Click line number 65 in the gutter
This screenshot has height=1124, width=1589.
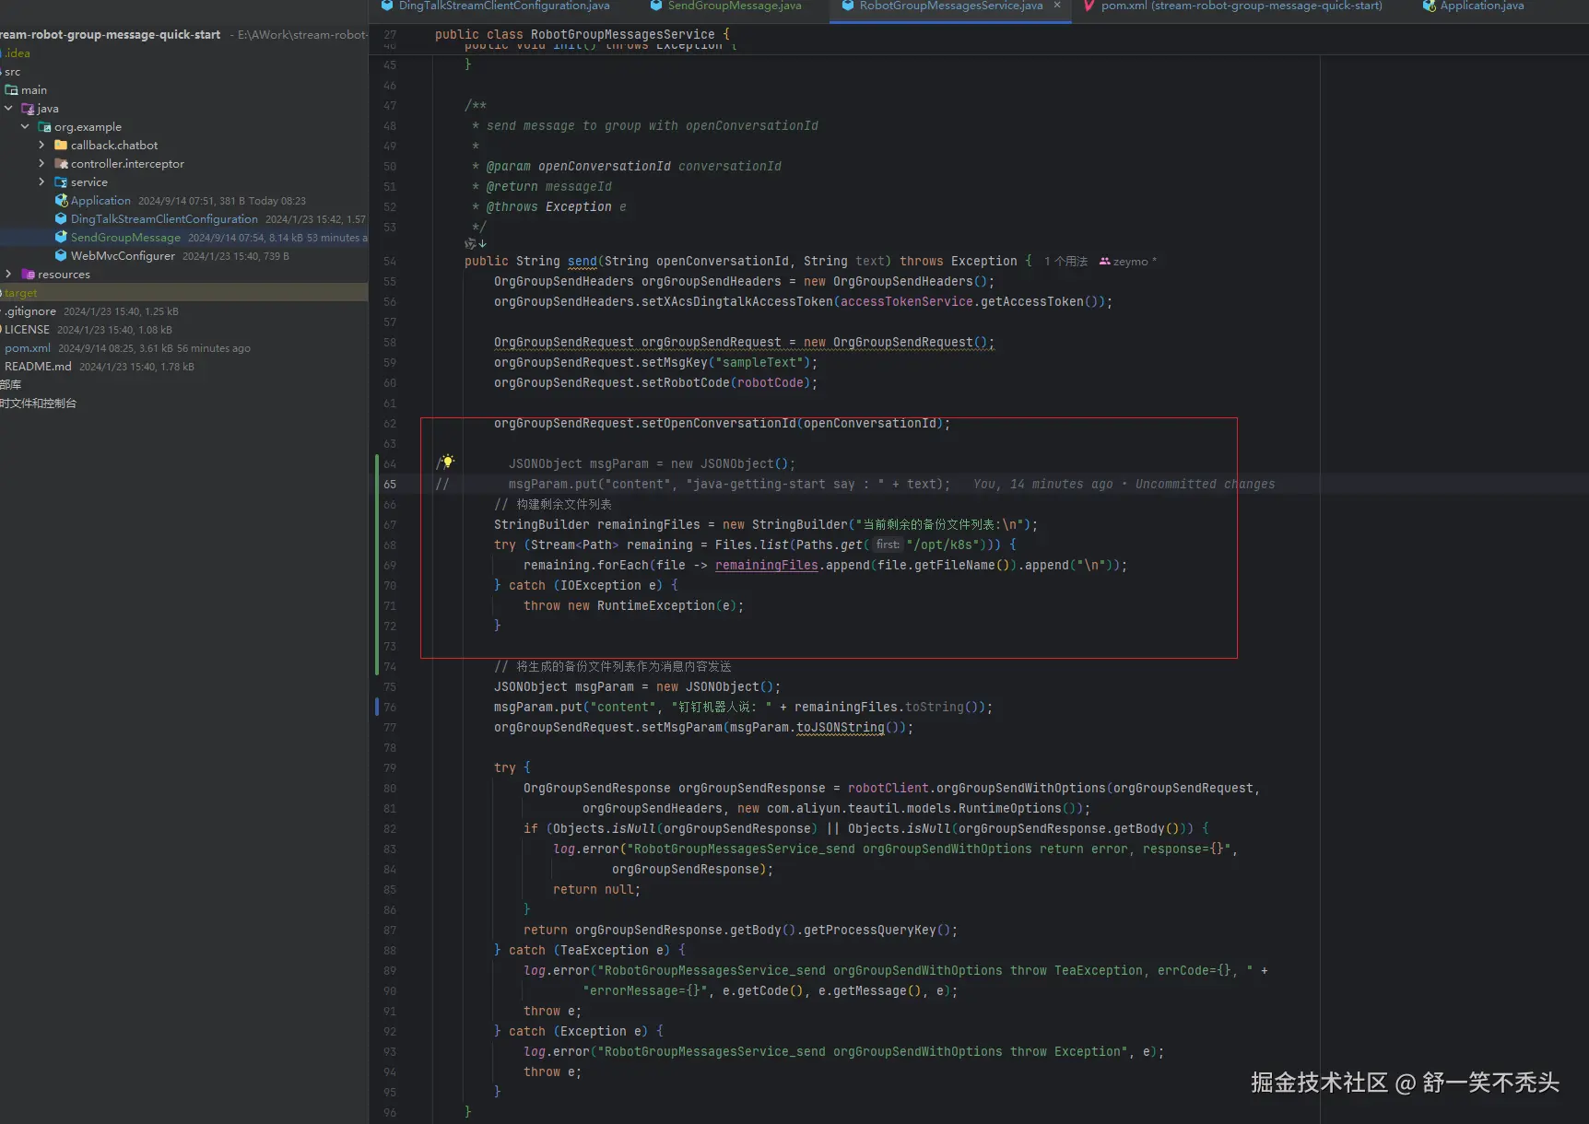coord(390,485)
